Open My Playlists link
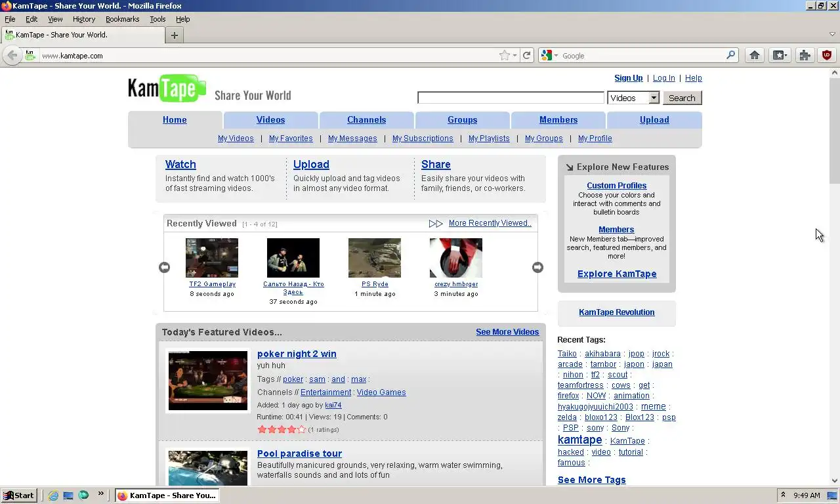Screen dimensions: 840x504 pos(489,138)
